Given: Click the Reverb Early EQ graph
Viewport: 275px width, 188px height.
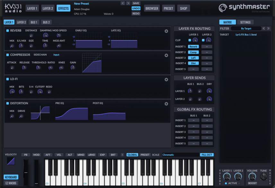Looking at the screenshot, I should tap(89, 40).
